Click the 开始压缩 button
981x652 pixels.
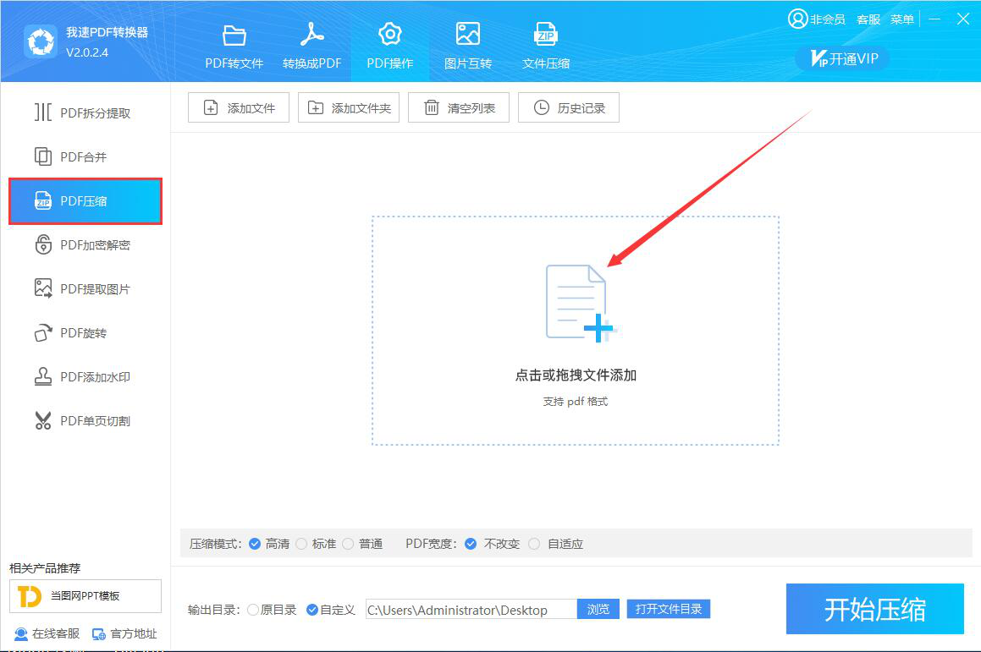(874, 609)
